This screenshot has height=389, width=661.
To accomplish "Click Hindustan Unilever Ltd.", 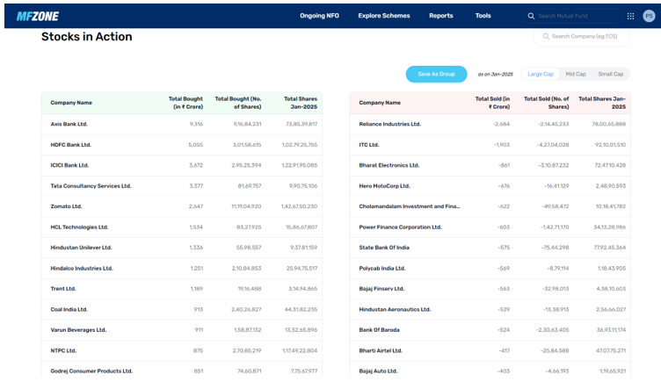I will click(81, 248).
